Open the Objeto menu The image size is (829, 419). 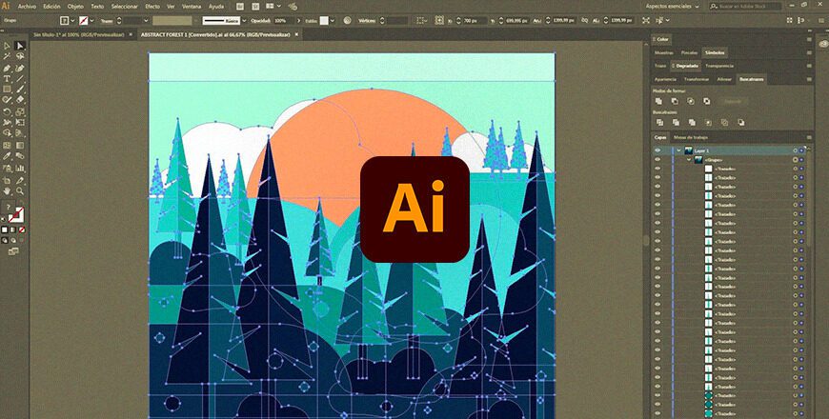click(x=75, y=7)
